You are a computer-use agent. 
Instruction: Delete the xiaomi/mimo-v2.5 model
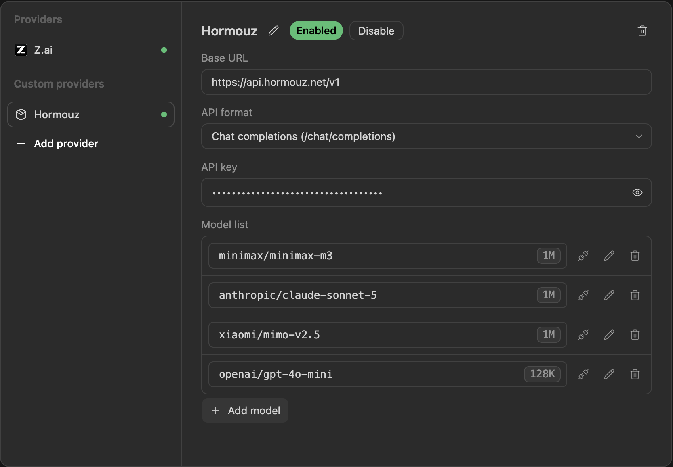(x=635, y=335)
